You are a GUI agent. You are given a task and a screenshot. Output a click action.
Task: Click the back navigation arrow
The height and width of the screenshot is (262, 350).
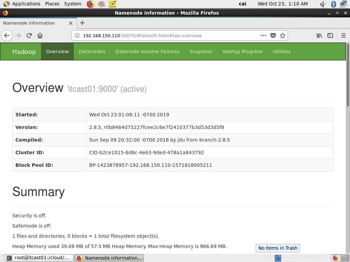[7, 35]
